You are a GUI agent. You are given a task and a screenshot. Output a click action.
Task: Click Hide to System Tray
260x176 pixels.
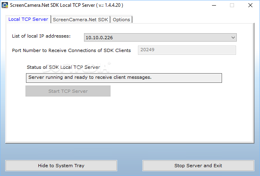pos(61,166)
